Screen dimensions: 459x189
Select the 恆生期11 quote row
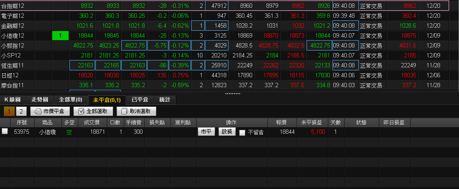tap(225, 66)
